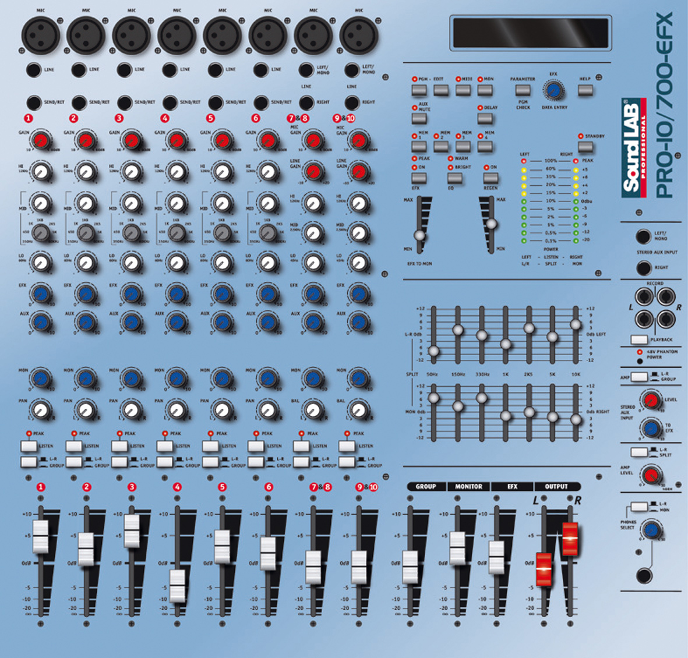The height and width of the screenshot is (658, 688).
Task: Click the blue EFX DATA ENTRY knob
Action: (553, 90)
